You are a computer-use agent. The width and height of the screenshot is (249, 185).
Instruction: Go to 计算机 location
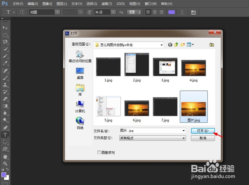80,107
